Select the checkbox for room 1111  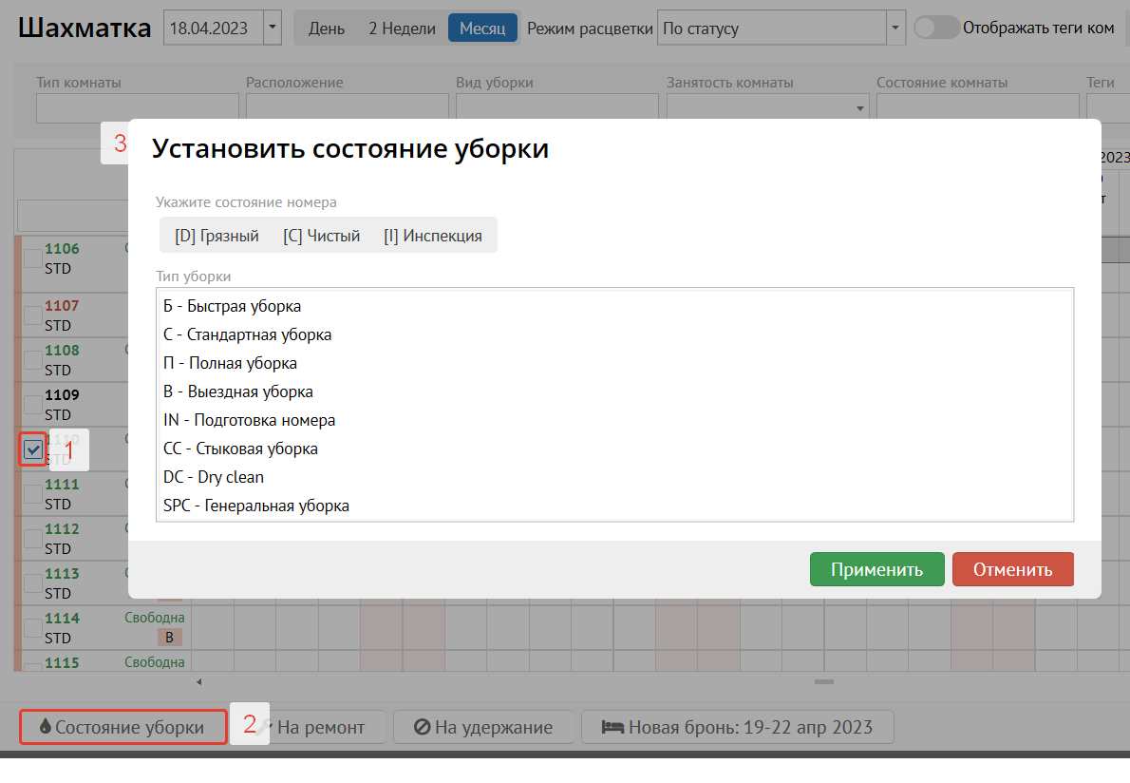click(x=32, y=494)
